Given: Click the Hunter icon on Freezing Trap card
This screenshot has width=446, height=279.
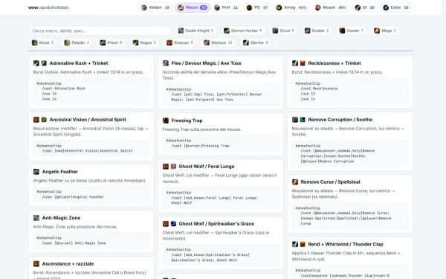Looking at the screenshot, I should pyautogui.click(x=166, y=121).
